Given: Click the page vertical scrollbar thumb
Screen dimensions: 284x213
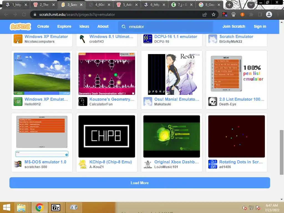Looking at the screenshot, I should 282,152.
